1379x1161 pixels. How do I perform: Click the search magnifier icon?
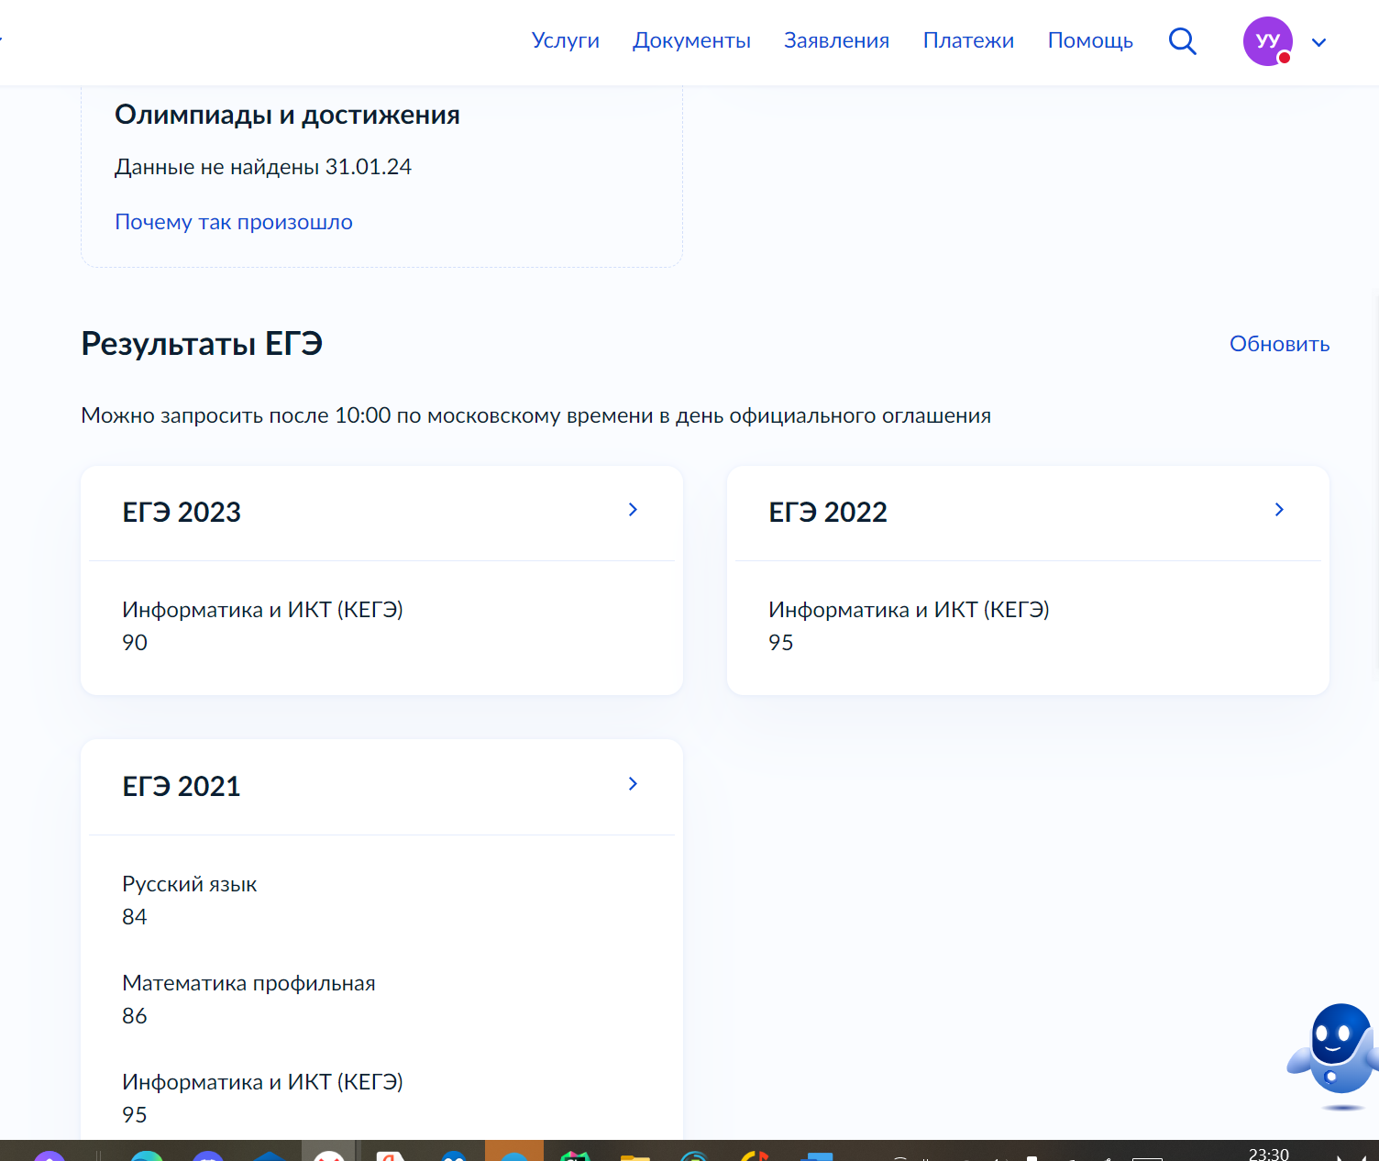click(1182, 41)
